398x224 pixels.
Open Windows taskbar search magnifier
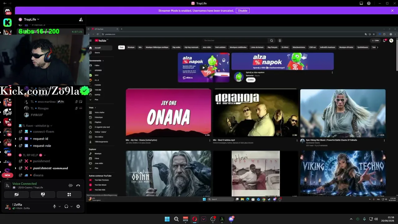tap(176, 219)
